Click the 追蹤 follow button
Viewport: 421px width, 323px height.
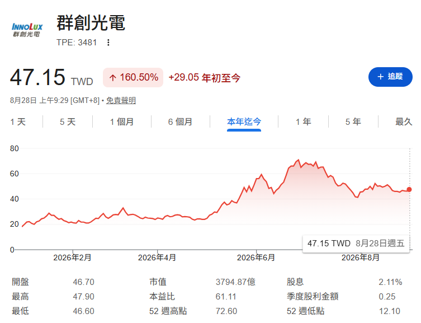click(x=390, y=77)
